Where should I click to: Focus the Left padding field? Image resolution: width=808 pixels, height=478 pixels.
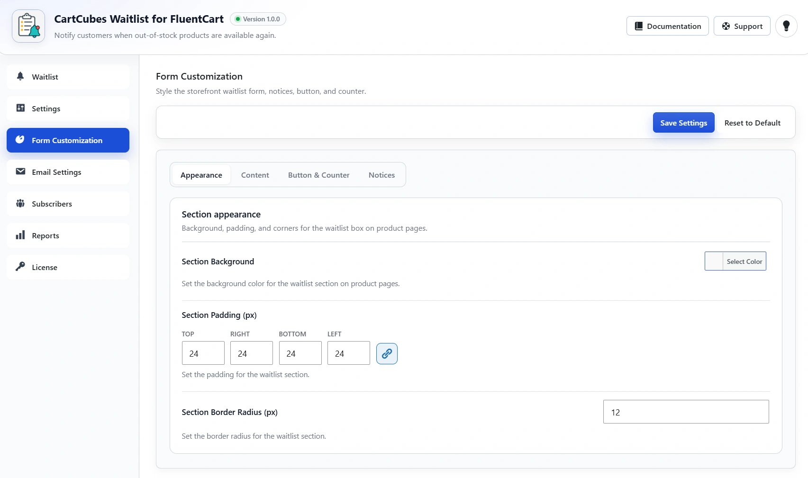(349, 353)
